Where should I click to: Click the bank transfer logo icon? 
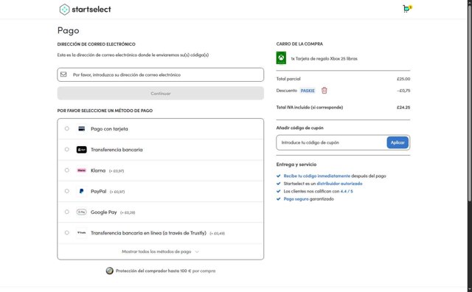coord(81,150)
